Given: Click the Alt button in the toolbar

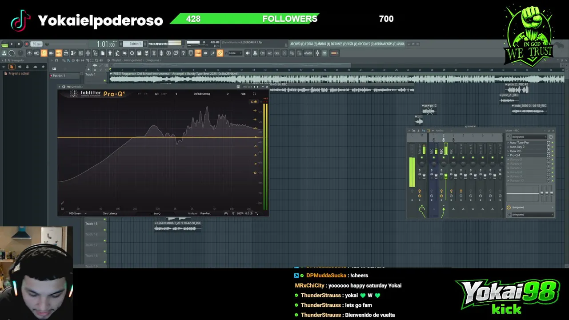Looking at the screenshot, I should click(270, 53).
